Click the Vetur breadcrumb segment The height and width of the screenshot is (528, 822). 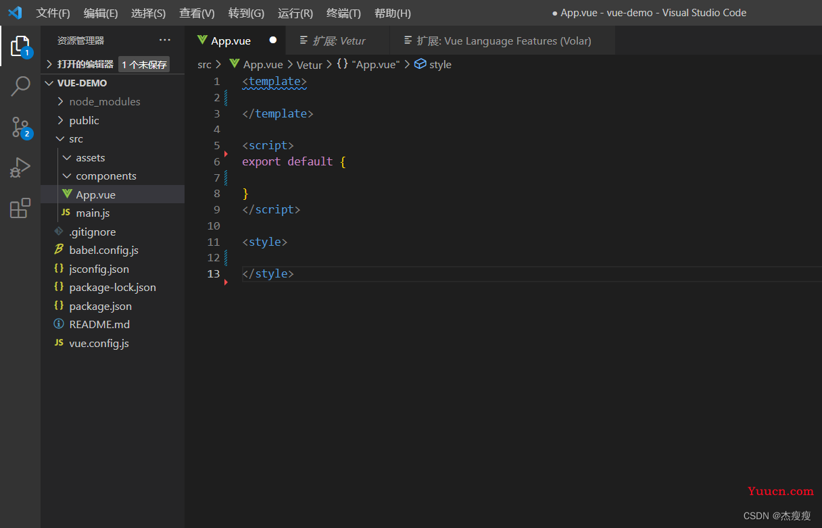(x=310, y=65)
